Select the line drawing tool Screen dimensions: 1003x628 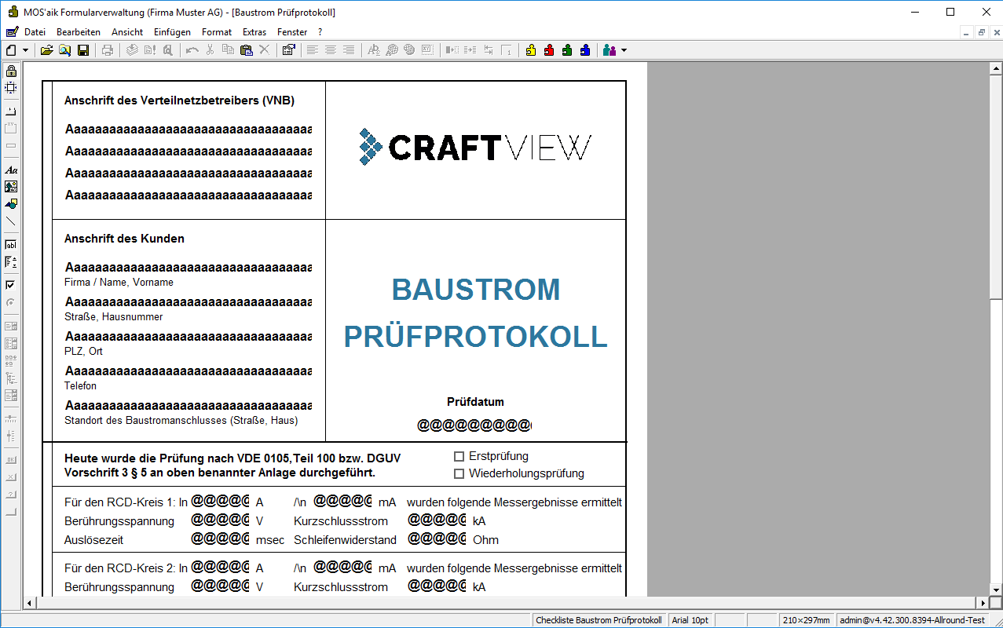click(11, 221)
